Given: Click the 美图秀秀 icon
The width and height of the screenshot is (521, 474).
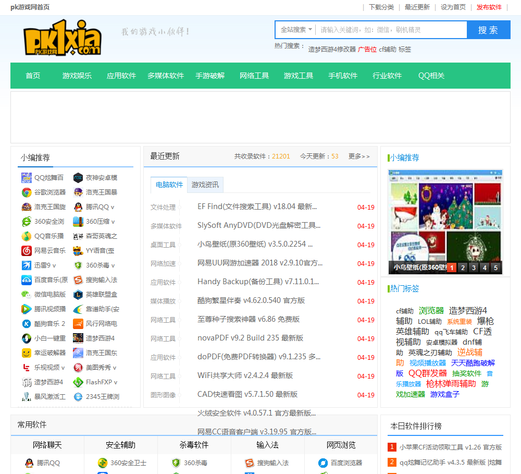Looking at the screenshot, I should [x=78, y=367].
